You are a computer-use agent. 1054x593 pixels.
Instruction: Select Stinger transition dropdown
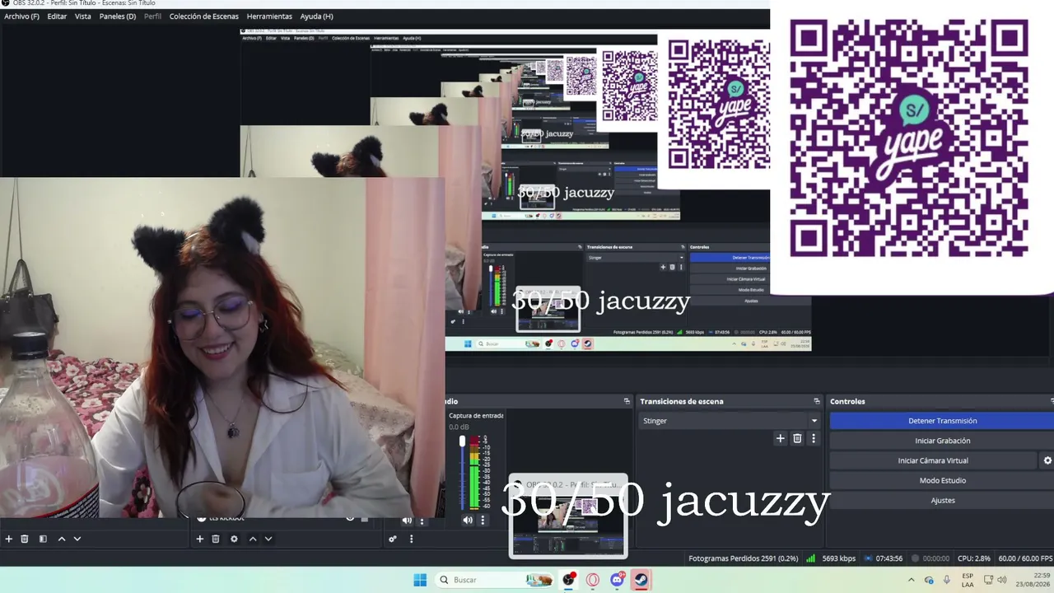point(730,421)
